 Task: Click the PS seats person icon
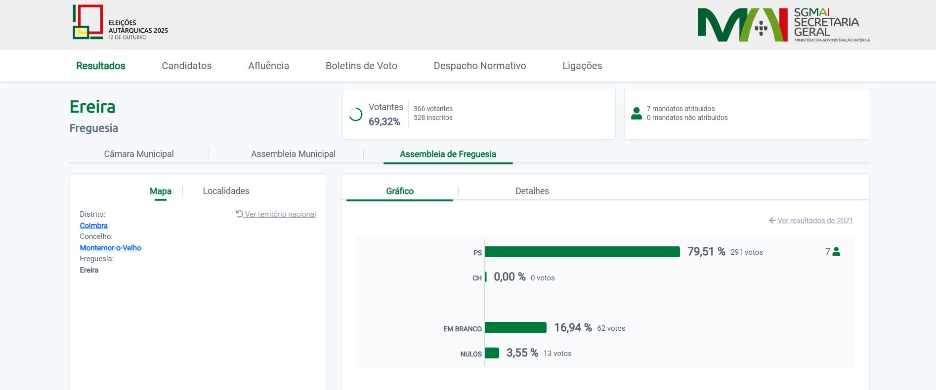(x=836, y=252)
